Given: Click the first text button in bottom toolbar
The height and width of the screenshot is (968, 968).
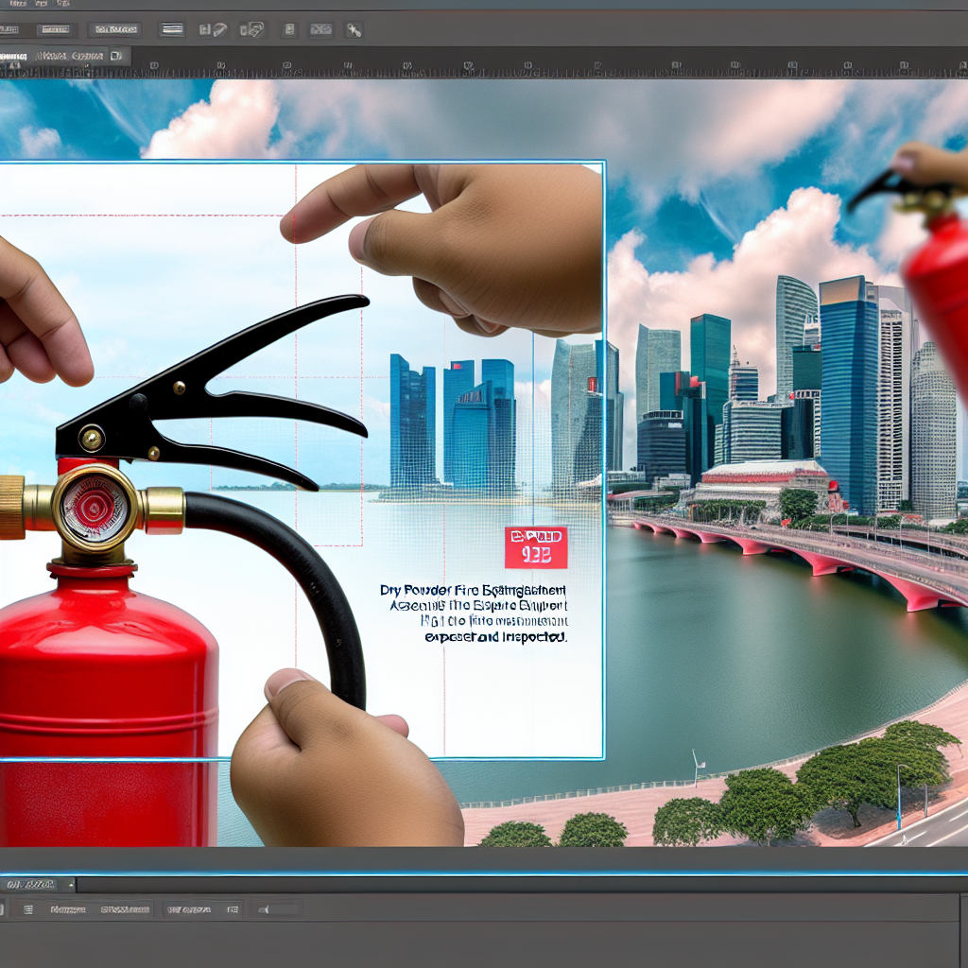Looking at the screenshot, I should point(66,909).
